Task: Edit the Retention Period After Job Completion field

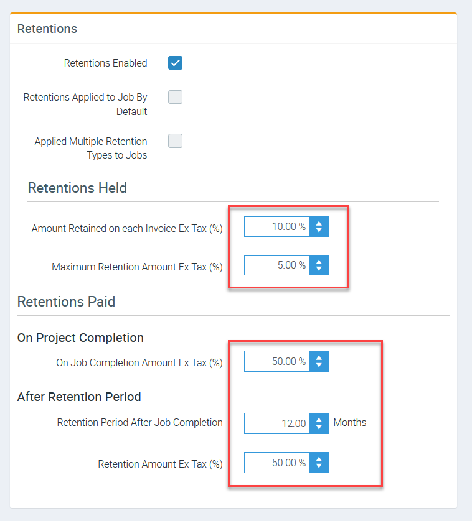Action: click(277, 423)
